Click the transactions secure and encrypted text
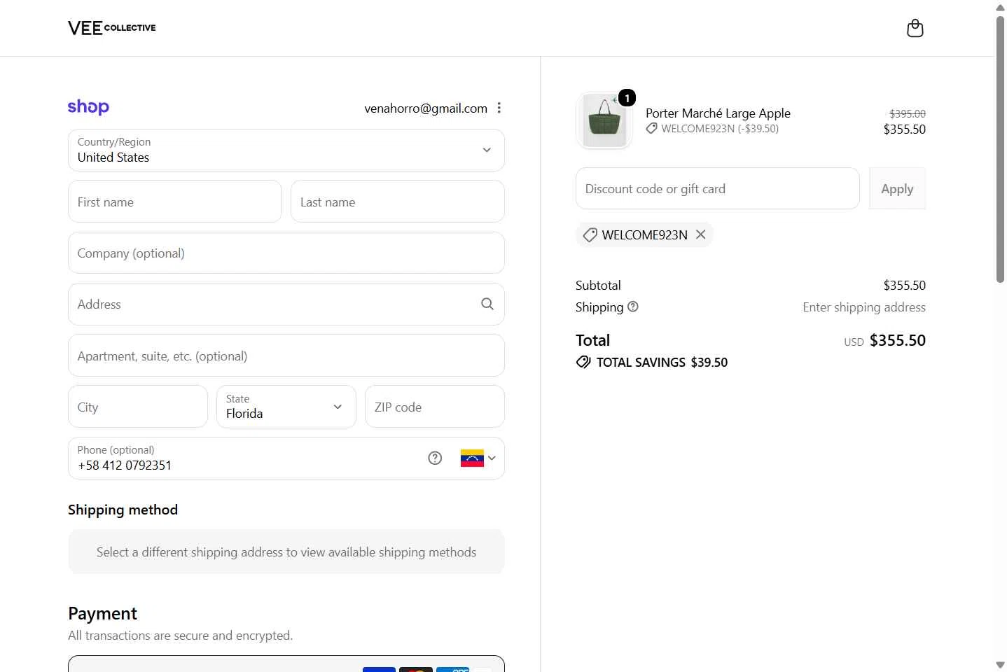This screenshot has height=672, width=1007. (180, 635)
